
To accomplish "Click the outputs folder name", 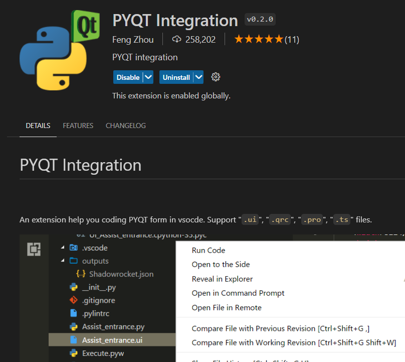I will [95, 261].
